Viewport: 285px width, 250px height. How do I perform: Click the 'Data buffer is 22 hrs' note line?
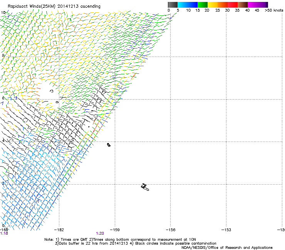[x=136, y=243]
